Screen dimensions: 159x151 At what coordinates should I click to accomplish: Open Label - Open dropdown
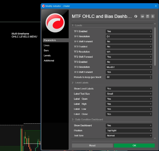click(x=129, y=99)
